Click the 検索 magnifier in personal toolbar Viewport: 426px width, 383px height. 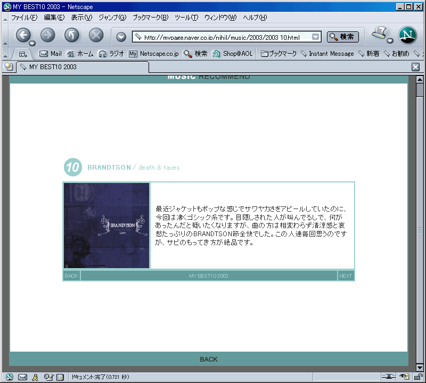[195, 54]
